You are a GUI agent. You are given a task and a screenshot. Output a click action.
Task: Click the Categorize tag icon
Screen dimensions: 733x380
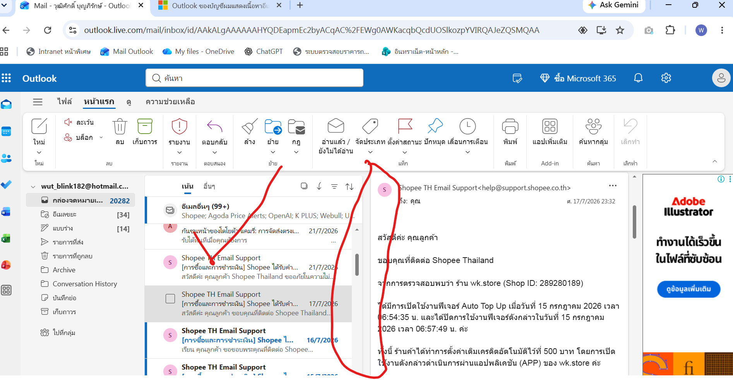(x=370, y=126)
